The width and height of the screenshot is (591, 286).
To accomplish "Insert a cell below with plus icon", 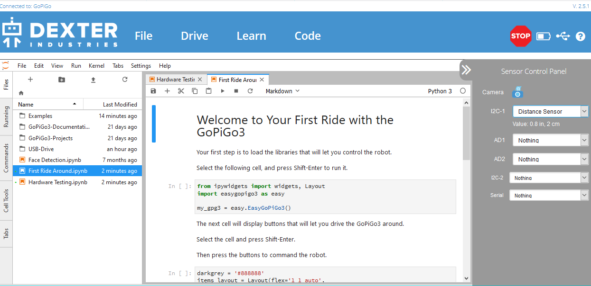I will (x=167, y=91).
